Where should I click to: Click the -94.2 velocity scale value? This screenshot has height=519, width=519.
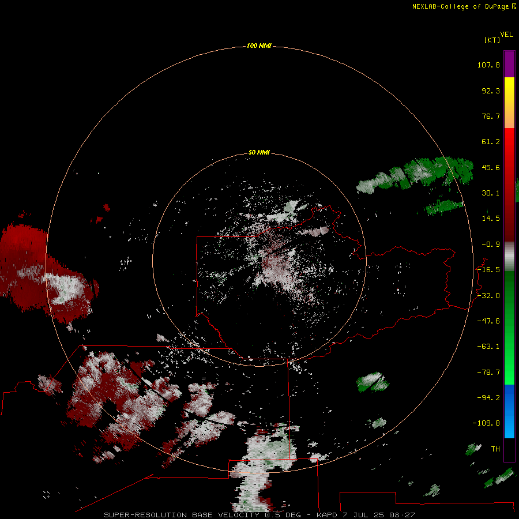(488, 397)
